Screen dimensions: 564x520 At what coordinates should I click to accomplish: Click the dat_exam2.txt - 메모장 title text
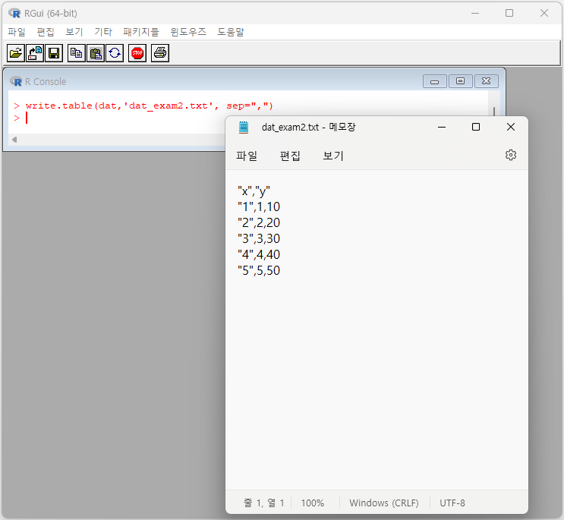[309, 128]
